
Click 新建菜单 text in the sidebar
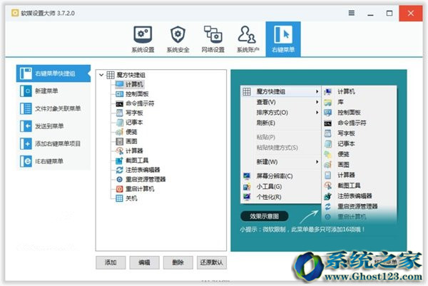46,91
